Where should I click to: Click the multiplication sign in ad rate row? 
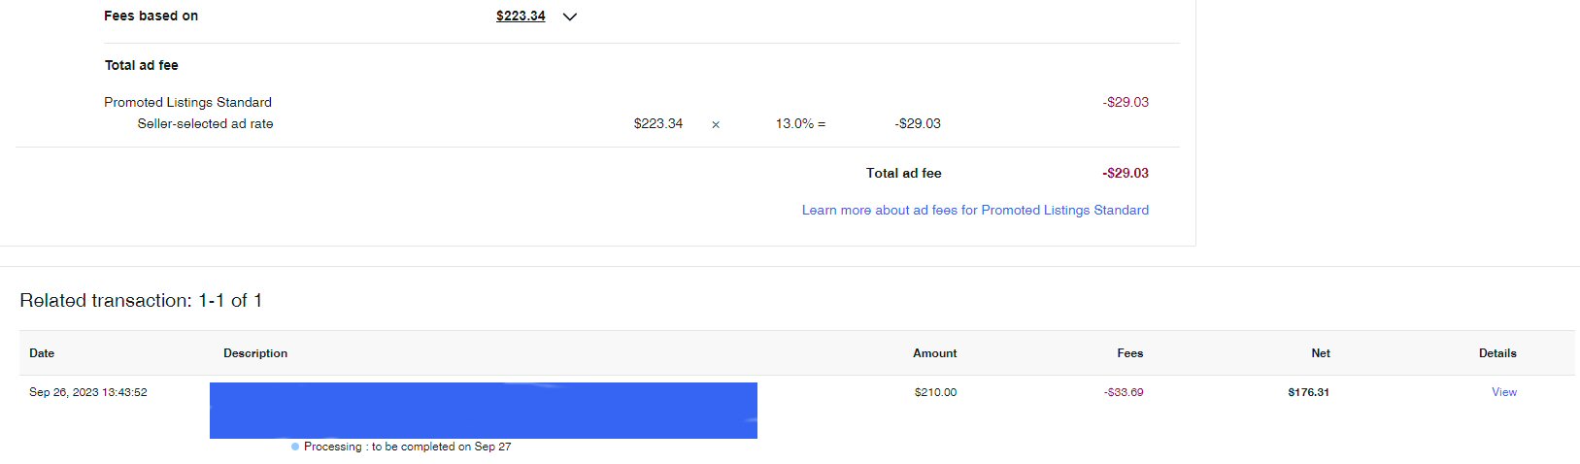click(x=716, y=124)
